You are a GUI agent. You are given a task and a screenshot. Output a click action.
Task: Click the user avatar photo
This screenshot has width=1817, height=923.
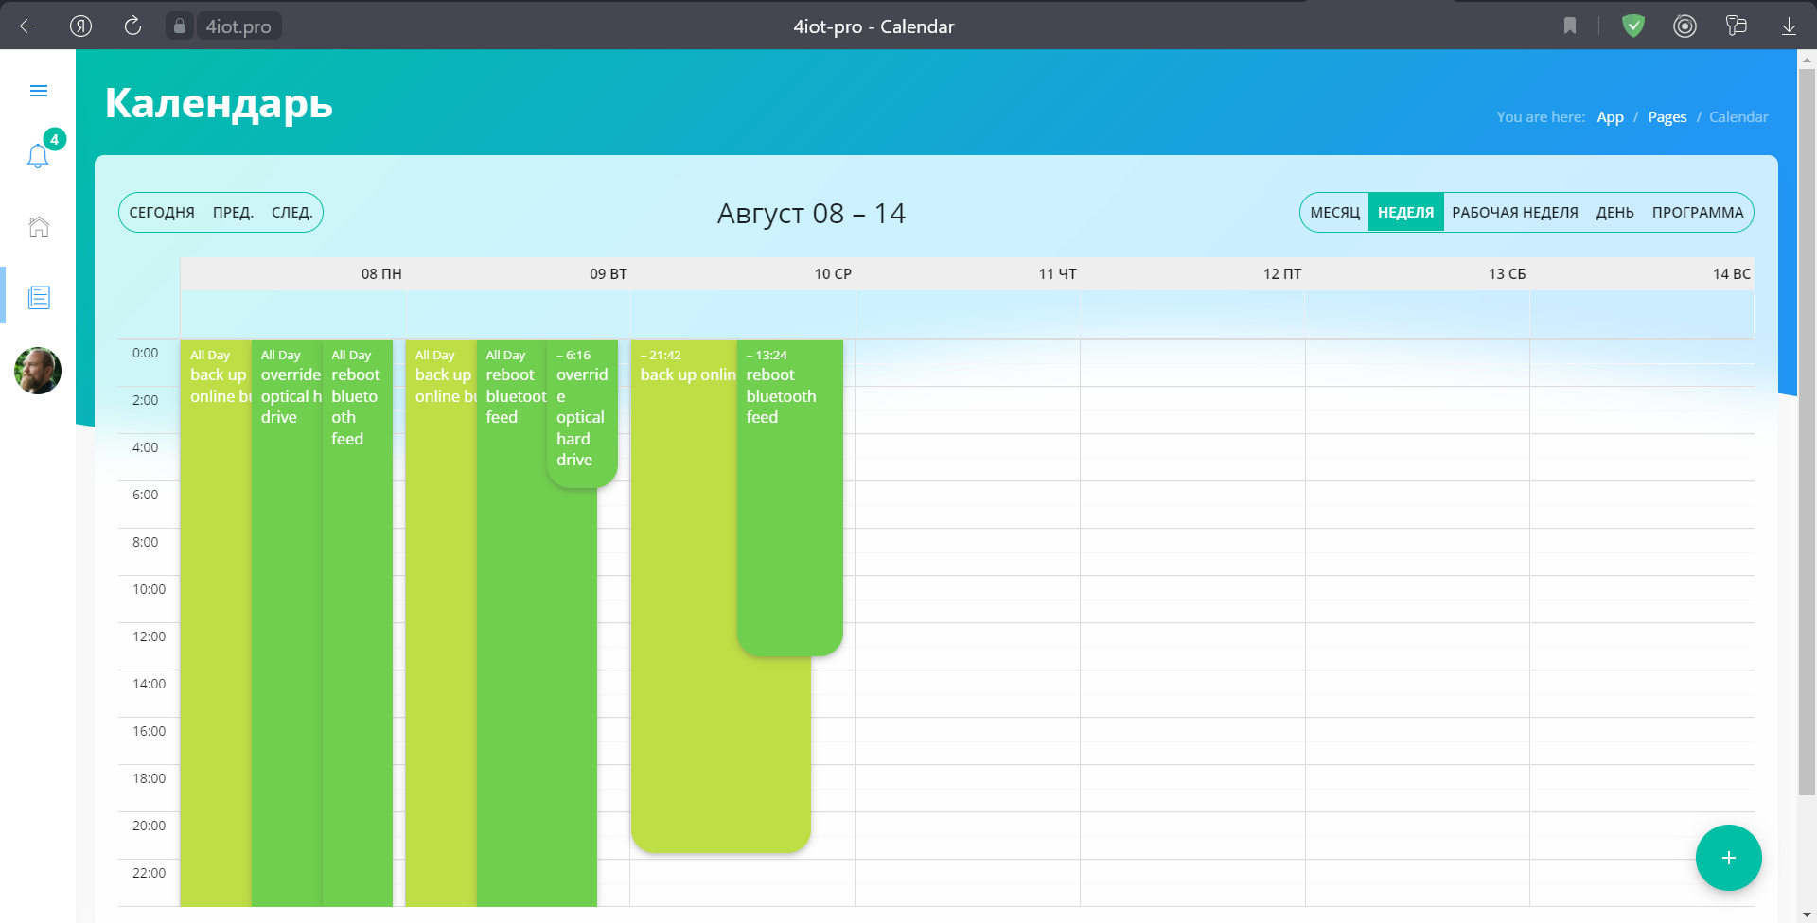(x=38, y=371)
